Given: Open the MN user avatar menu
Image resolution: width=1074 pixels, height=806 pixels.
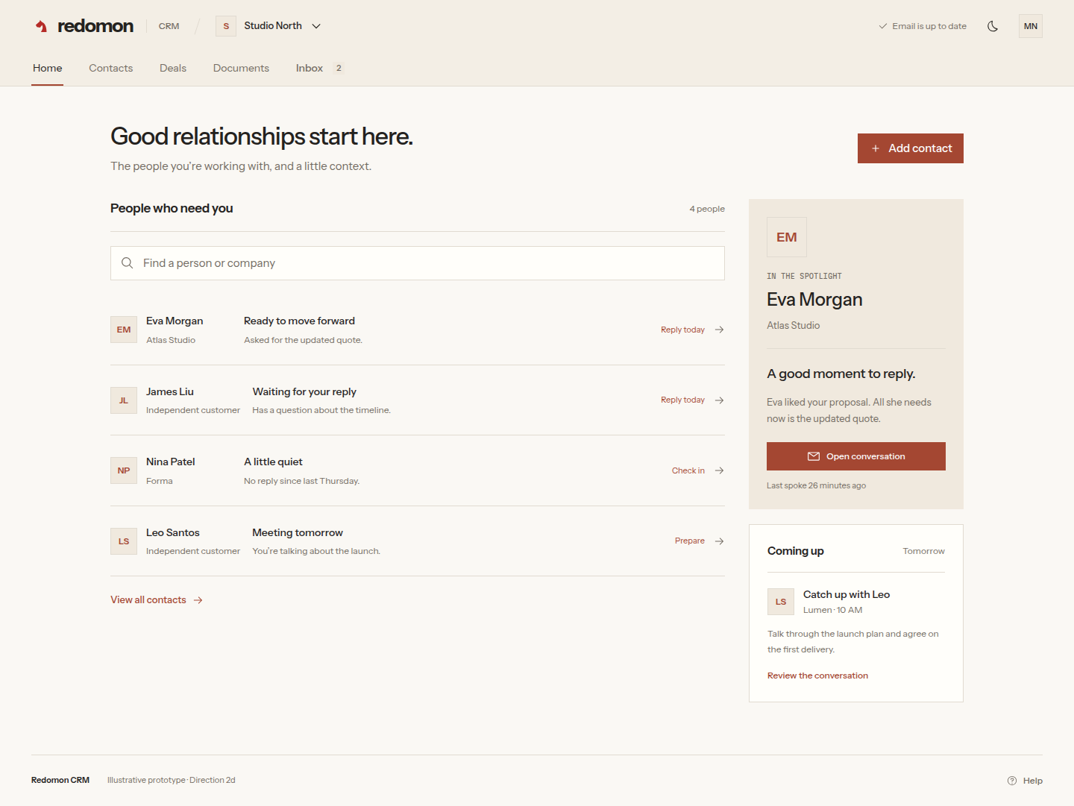Looking at the screenshot, I should click(1031, 26).
